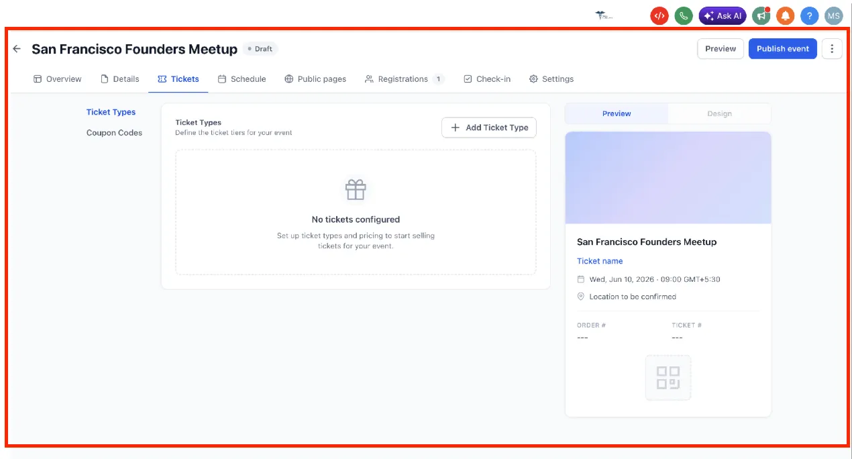This screenshot has height=459, width=852.
Task: Click the Draft status badge
Action: pyautogui.click(x=260, y=49)
